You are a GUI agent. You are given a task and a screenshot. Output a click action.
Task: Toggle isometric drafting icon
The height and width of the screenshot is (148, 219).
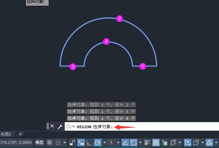(111, 143)
